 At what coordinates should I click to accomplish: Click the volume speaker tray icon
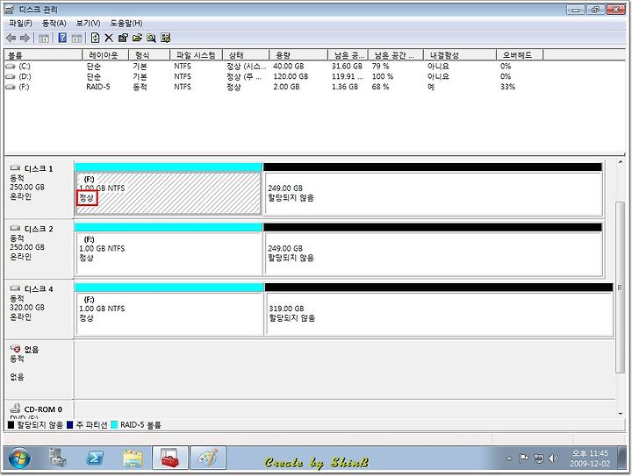[x=554, y=458]
